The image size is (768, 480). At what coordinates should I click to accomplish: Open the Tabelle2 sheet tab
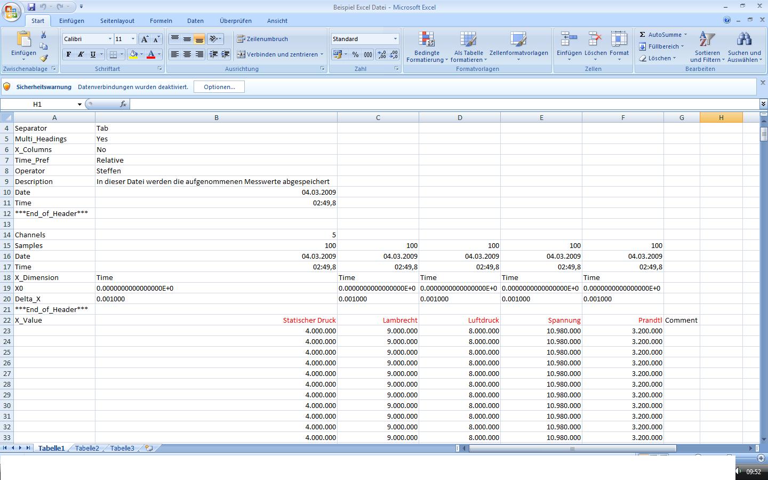point(87,448)
